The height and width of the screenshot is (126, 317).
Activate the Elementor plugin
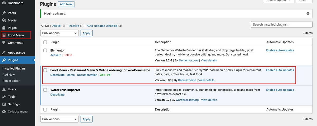coord(56,55)
